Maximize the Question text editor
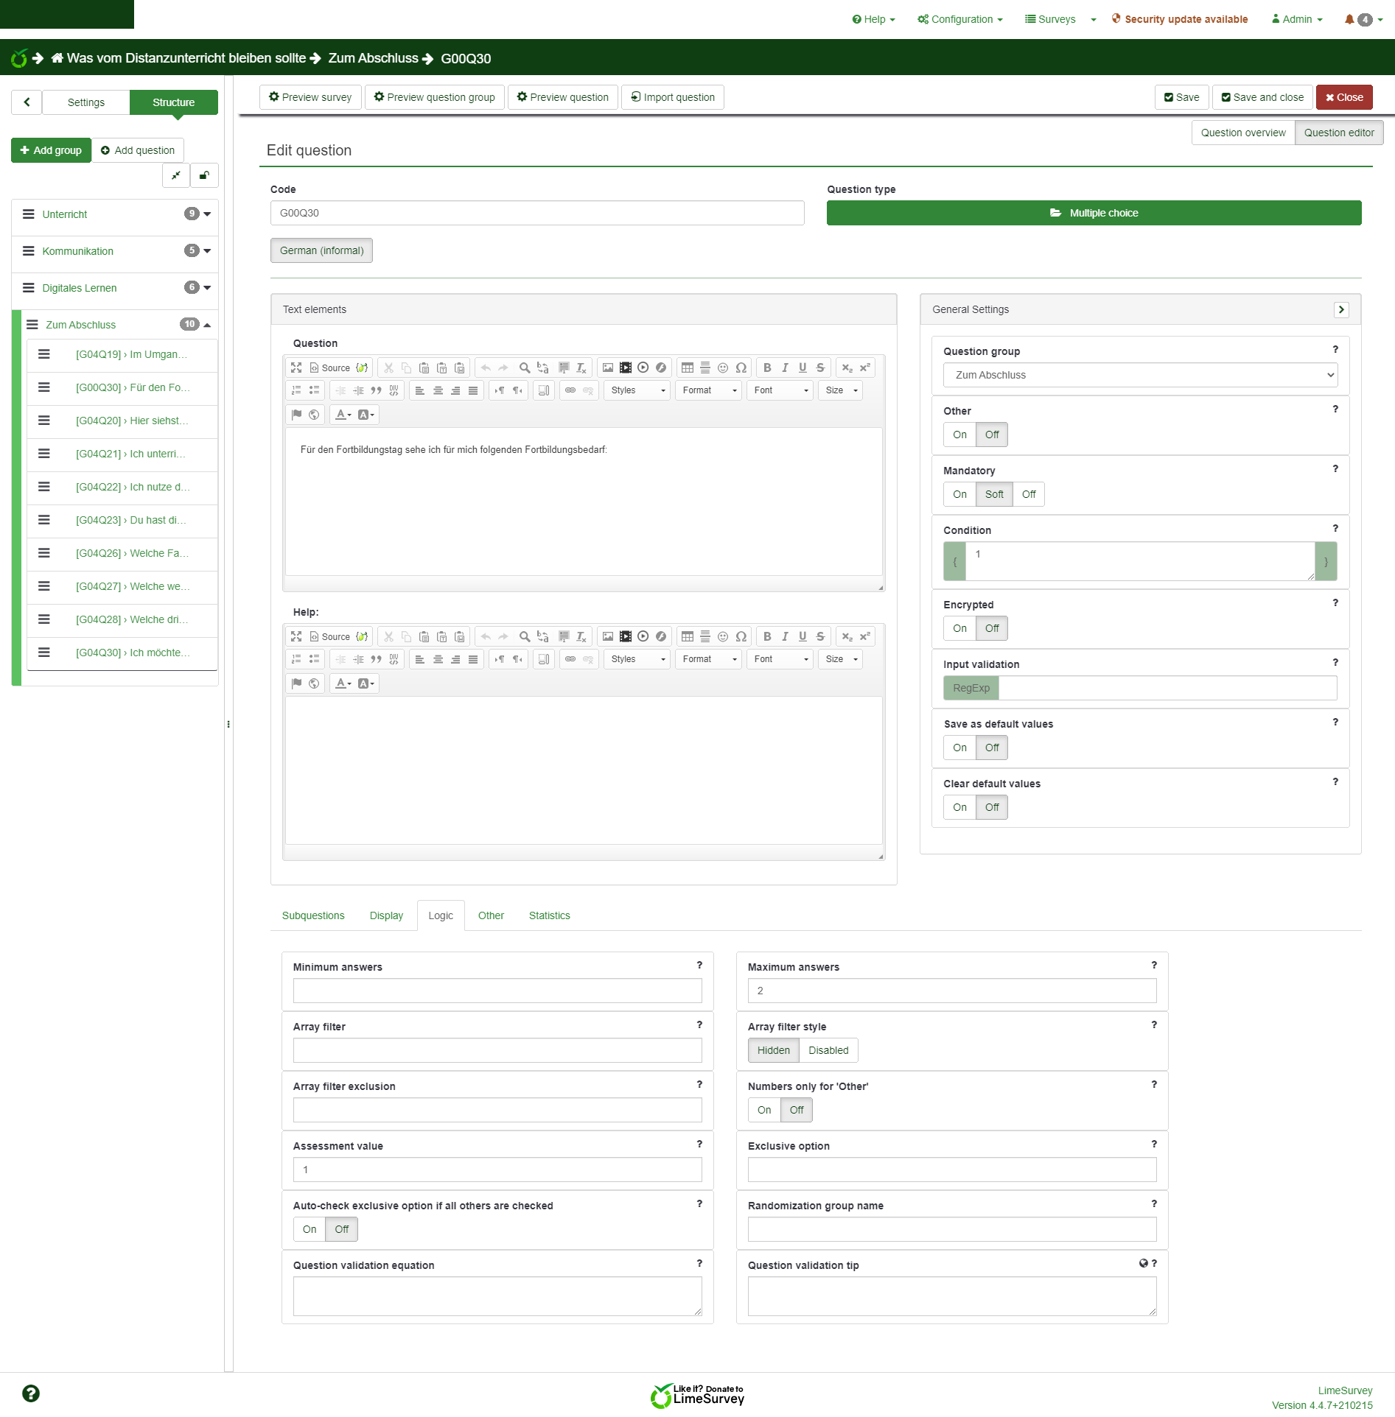The height and width of the screenshot is (1417, 1395). [x=296, y=368]
